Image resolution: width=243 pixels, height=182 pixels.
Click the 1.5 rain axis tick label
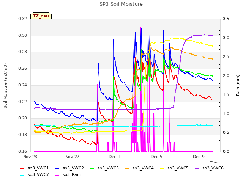tap(226, 95)
